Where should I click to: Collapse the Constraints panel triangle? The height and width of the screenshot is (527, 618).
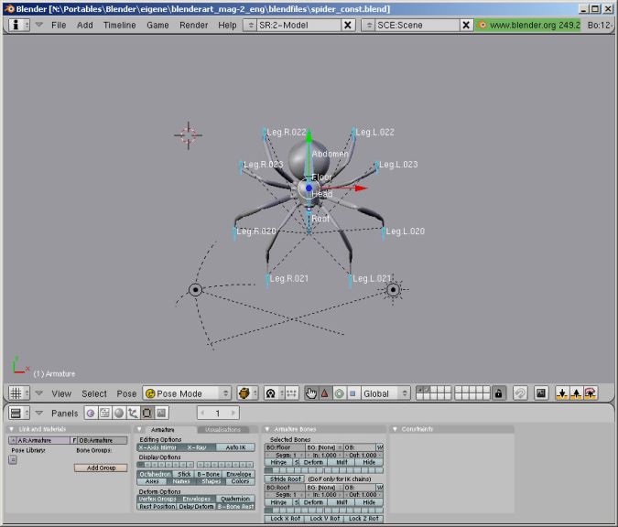click(x=395, y=429)
